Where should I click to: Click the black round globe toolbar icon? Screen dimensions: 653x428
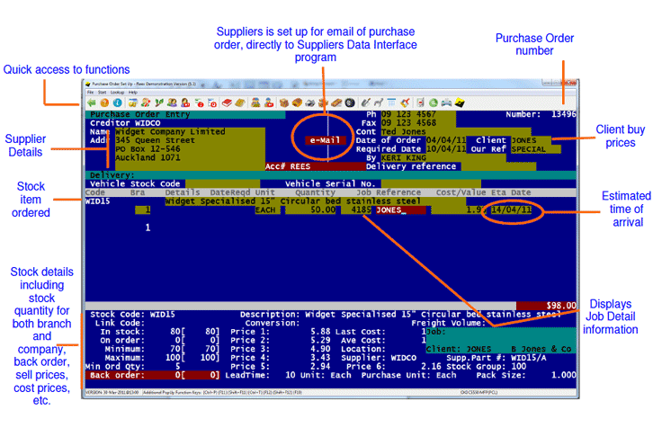click(x=350, y=103)
